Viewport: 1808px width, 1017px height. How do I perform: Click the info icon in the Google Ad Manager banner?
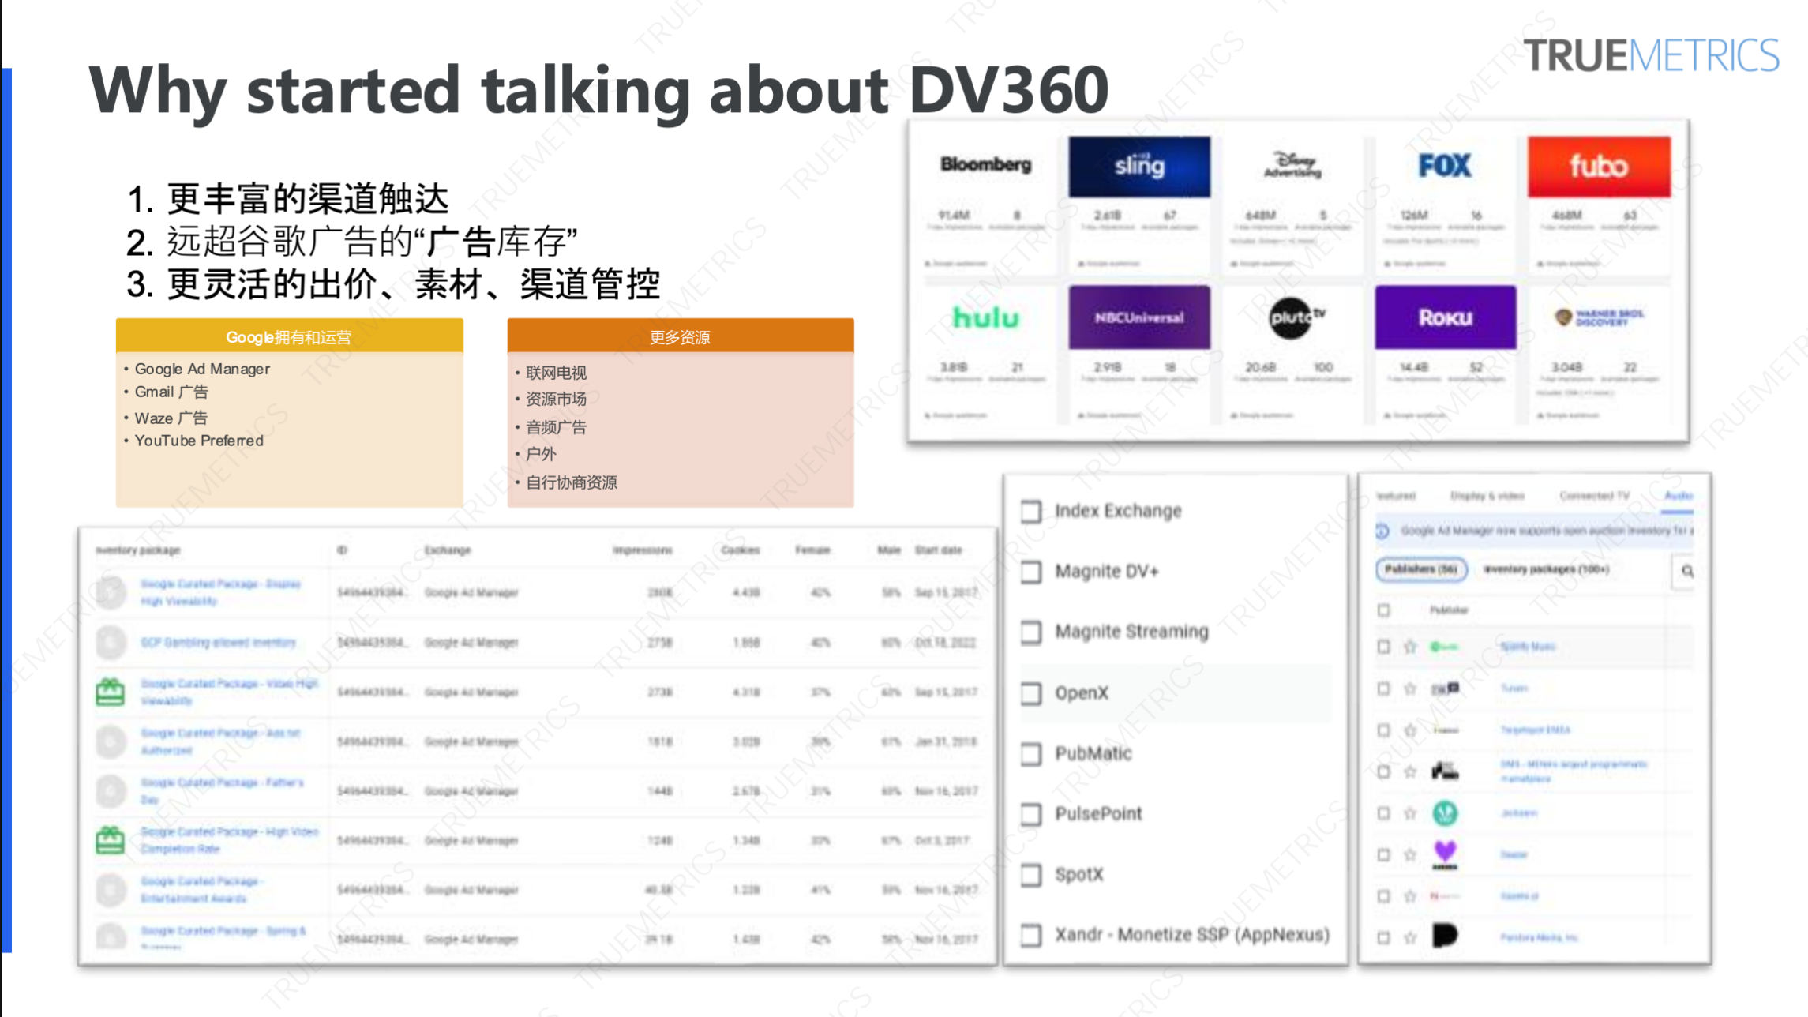point(1382,531)
